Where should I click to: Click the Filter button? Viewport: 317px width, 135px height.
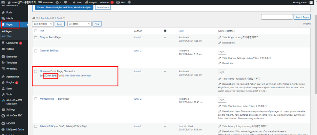point(97,24)
